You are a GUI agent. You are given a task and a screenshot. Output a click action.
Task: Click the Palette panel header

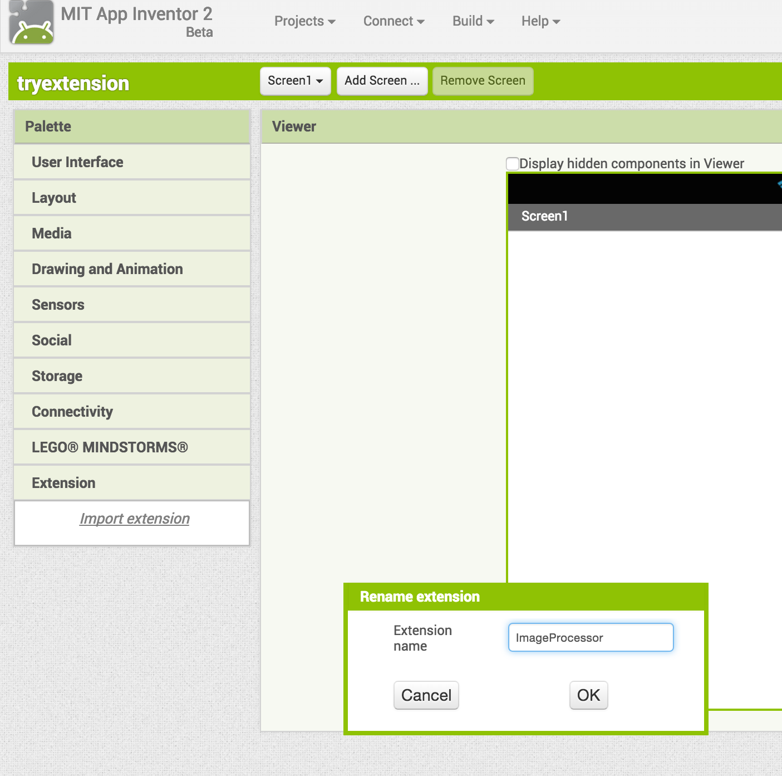132,126
